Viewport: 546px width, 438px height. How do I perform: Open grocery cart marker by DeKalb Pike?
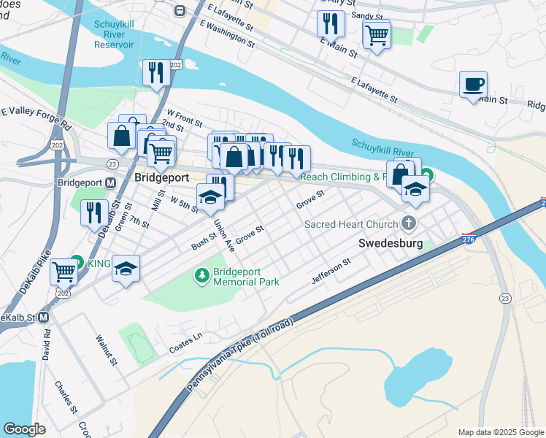click(x=64, y=273)
